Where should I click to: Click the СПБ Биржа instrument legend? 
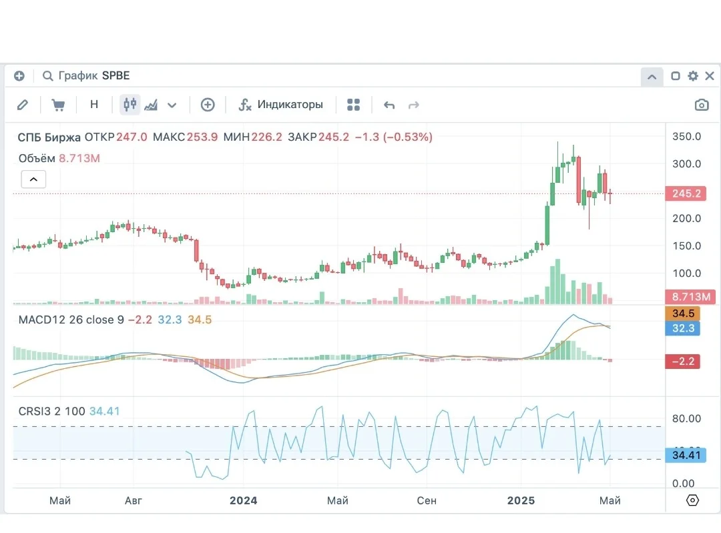(49, 137)
